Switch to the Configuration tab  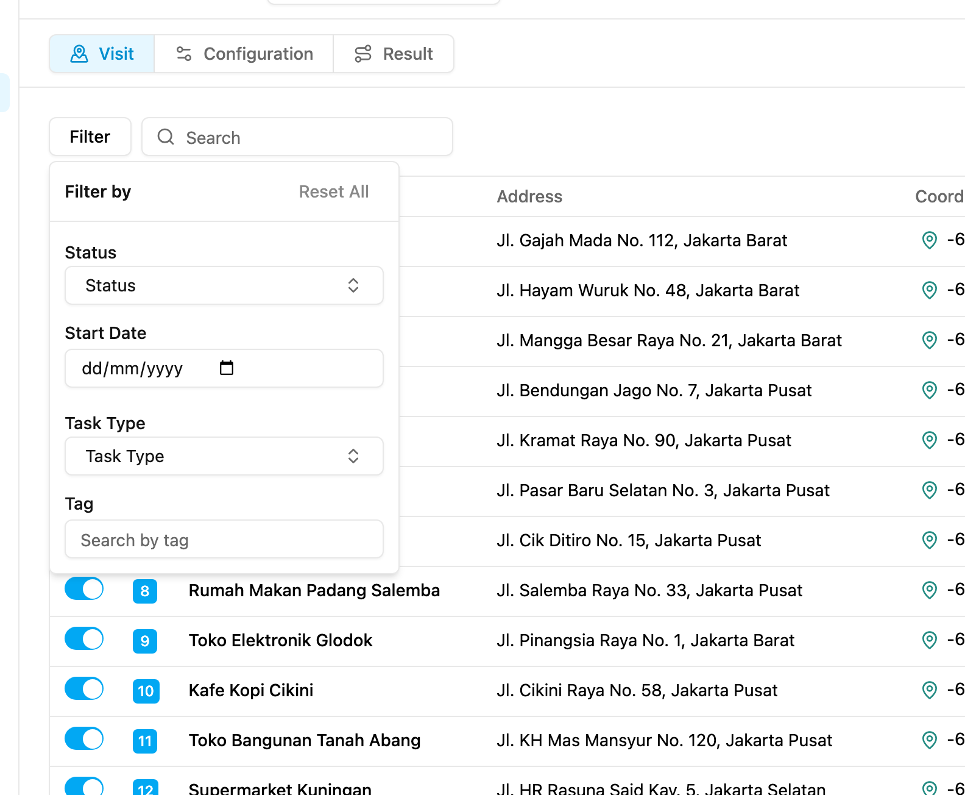coord(244,54)
